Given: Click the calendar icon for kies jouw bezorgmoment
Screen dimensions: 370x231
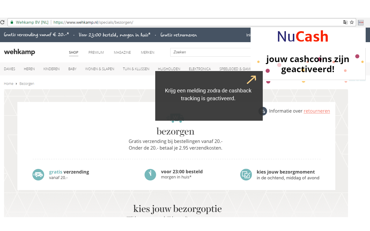Looking at the screenshot, I should click(x=246, y=175).
